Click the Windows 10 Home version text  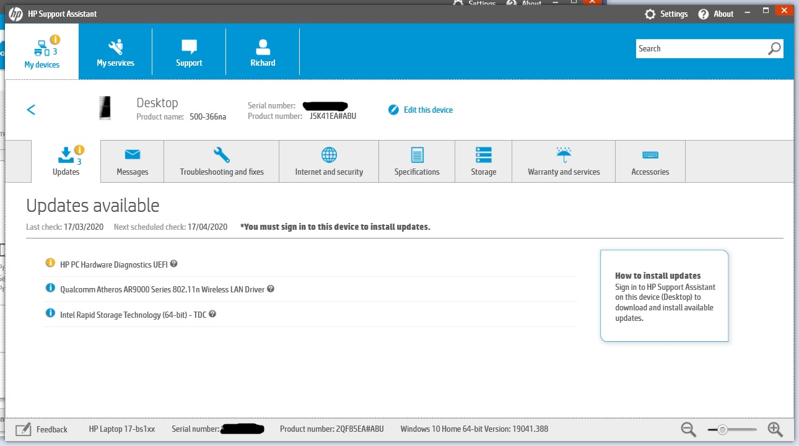click(474, 429)
